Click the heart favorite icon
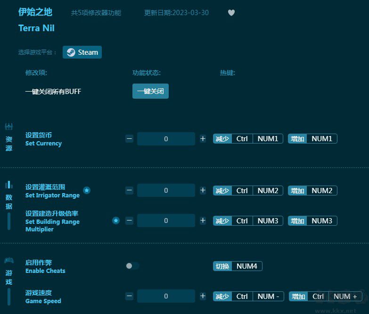 click(x=231, y=13)
